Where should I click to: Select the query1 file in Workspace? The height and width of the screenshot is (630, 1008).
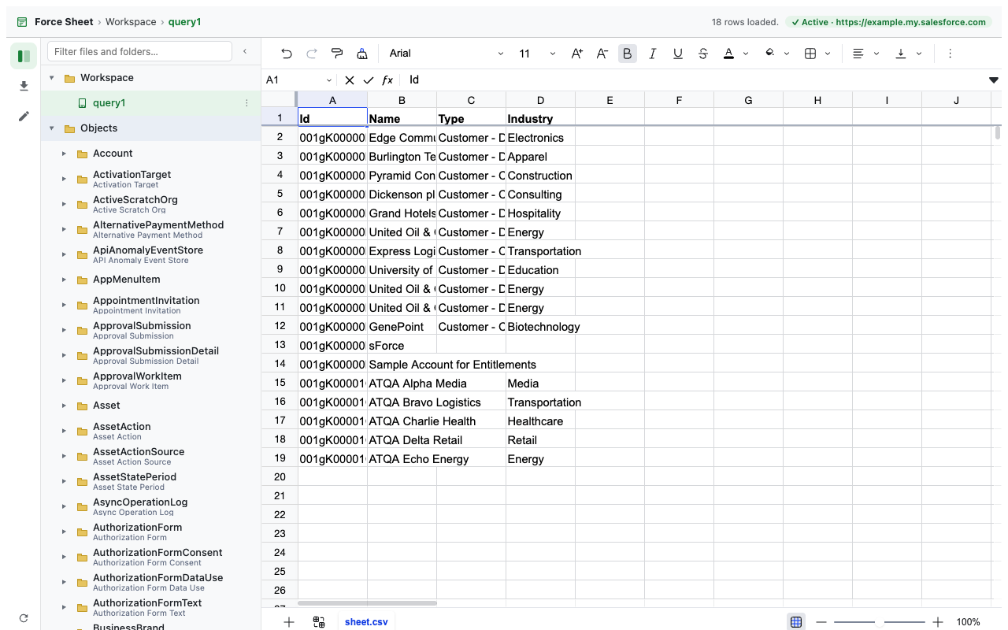pos(151,103)
